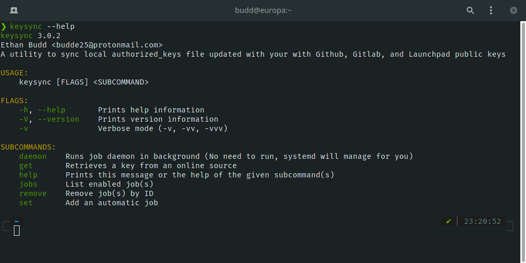Click the set subcommand name
This screenshot has width=526, height=263.
click(x=26, y=203)
